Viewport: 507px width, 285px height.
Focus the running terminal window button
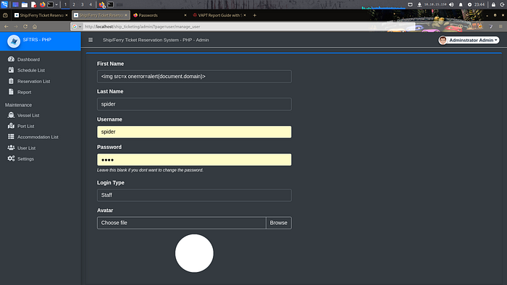click(111, 4)
